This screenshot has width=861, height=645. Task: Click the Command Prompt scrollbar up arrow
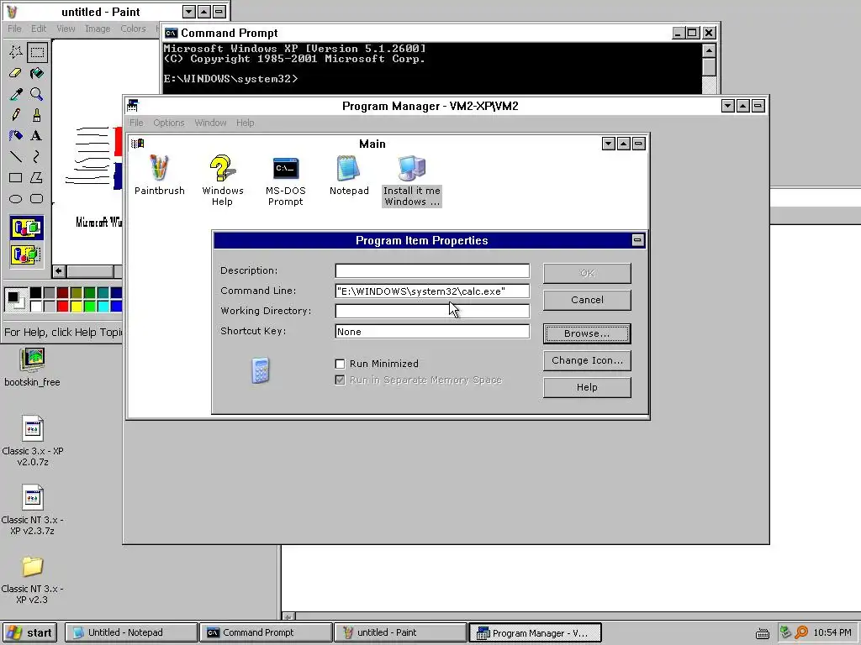click(709, 50)
